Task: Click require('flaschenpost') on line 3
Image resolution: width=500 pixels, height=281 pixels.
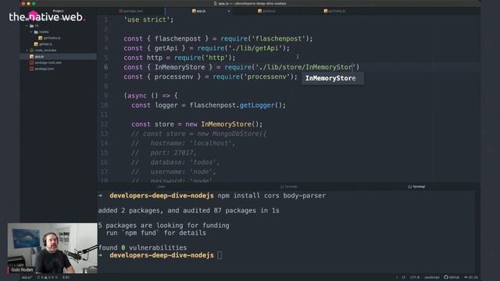Action: pyautogui.click(x=265, y=39)
